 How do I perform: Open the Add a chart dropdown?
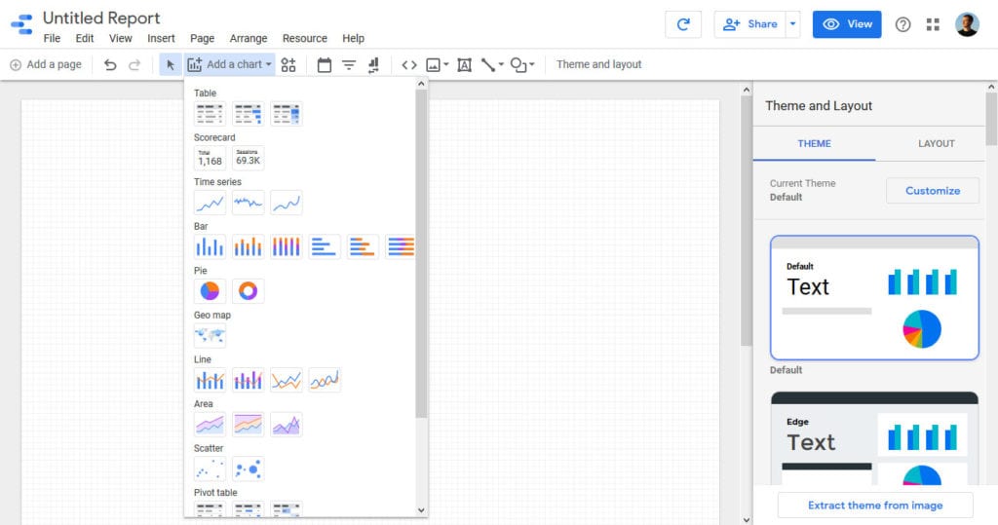coord(229,64)
